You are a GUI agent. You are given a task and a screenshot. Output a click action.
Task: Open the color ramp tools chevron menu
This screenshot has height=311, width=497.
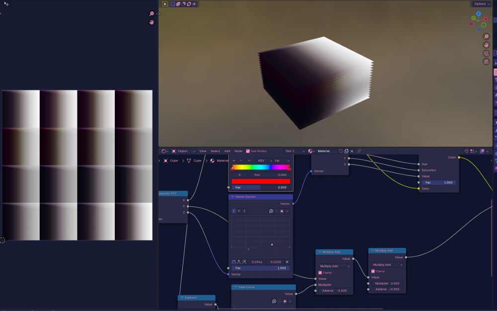249,160
